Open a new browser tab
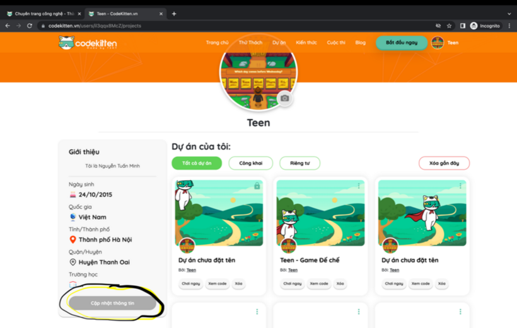 coord(174,13)
